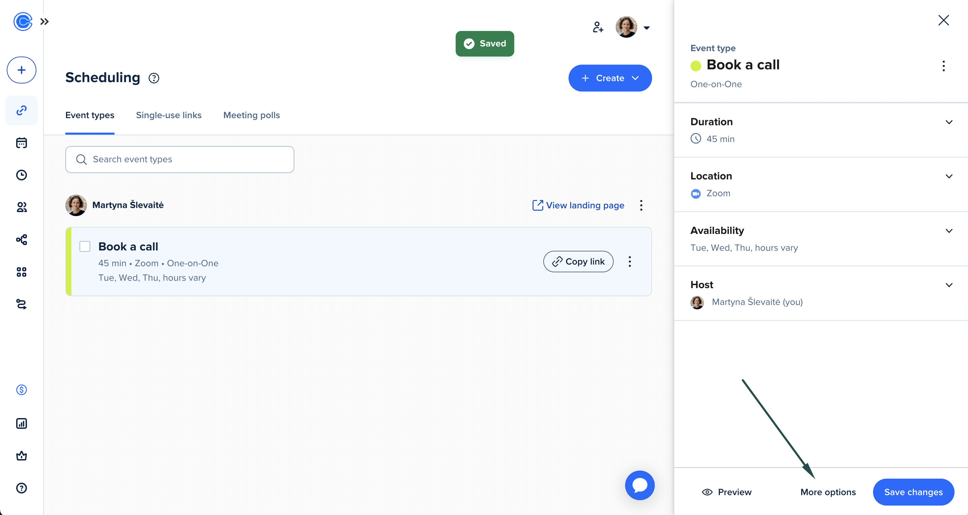Open the Admin crown icon in sidebar
This screenshot has width=968, height=515.
coord(22,456)
